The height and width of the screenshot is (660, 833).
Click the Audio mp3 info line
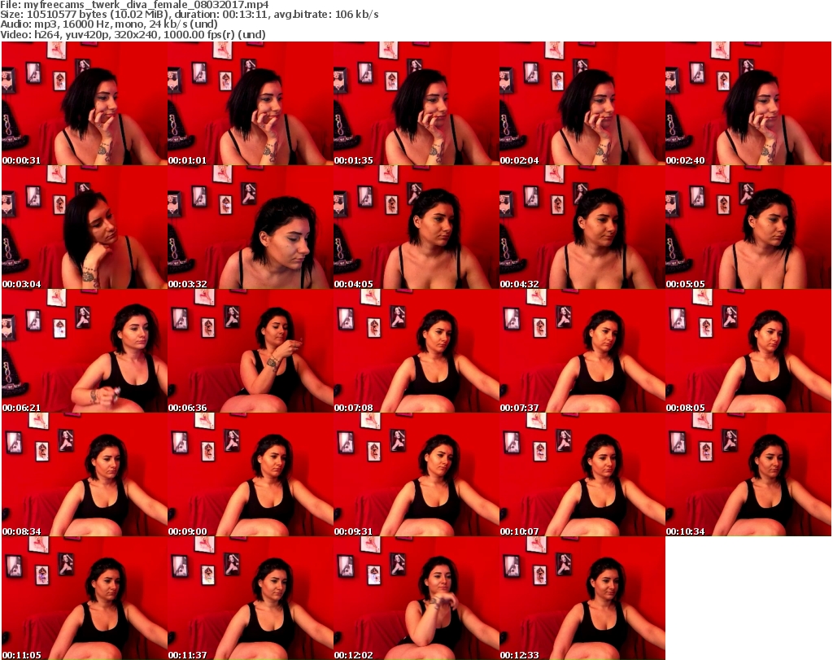(109, 24)
